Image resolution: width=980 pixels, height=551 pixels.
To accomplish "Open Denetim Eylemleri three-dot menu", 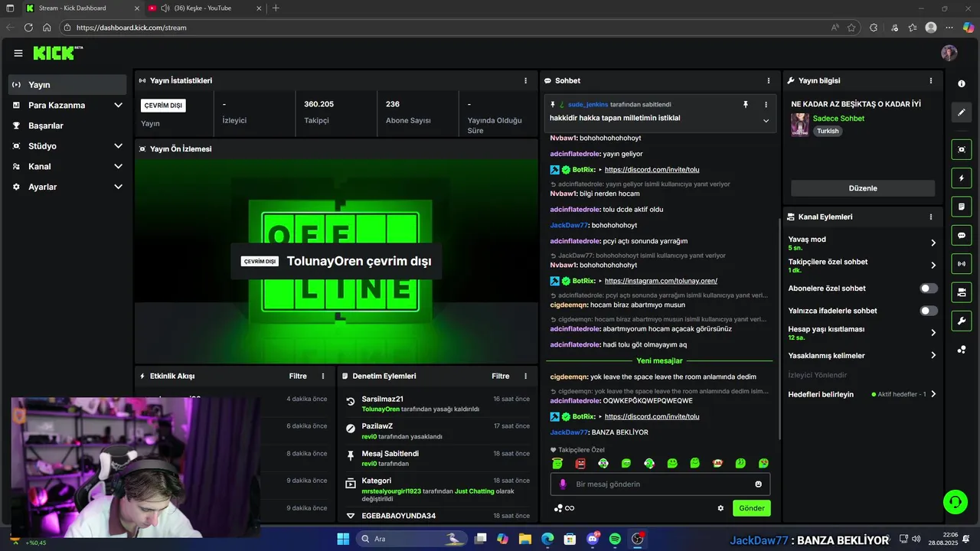I will [x=525, y=376].
